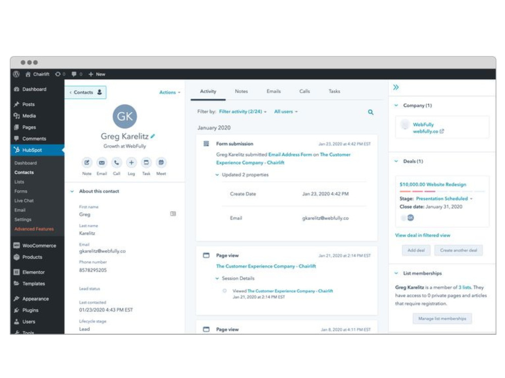This screenshot has height=378, width=505.
Task: Click the activity search magnifier icon
Action: click(371, 112)
